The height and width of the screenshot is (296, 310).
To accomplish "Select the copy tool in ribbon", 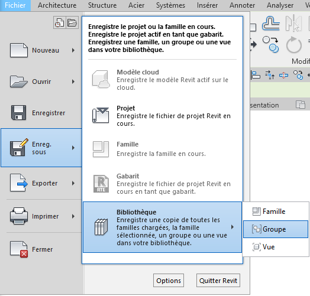I will coord(271,45).
